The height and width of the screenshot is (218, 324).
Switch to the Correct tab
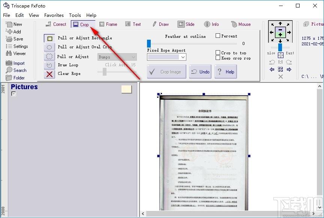pos(56,24)
